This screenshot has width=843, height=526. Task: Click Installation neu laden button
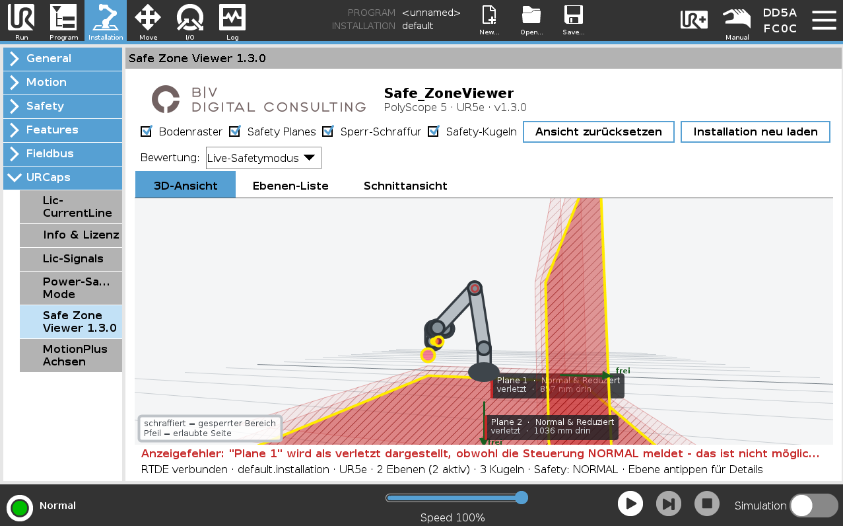coord(755,131)
